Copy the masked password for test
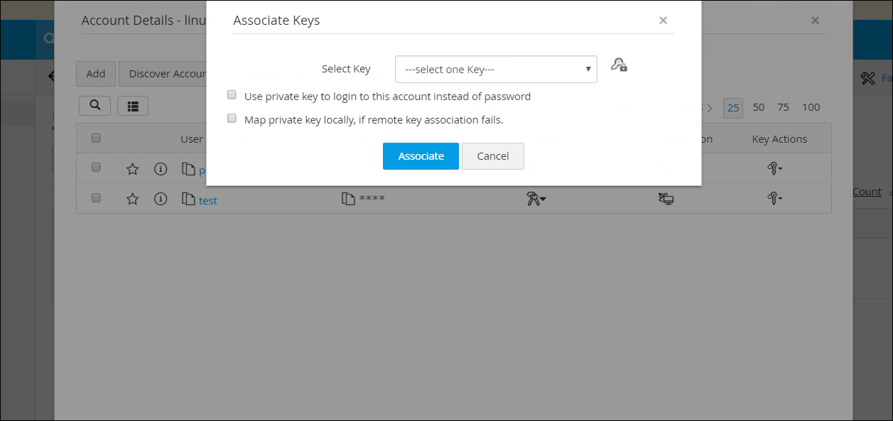This screenshot has height=421, width=893. click(348, 199)
